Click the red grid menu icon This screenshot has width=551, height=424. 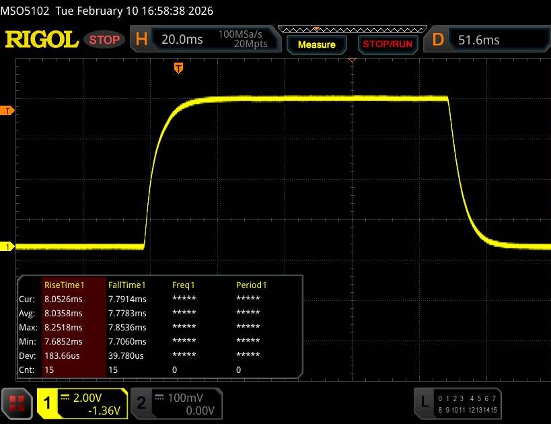(17, 402)
